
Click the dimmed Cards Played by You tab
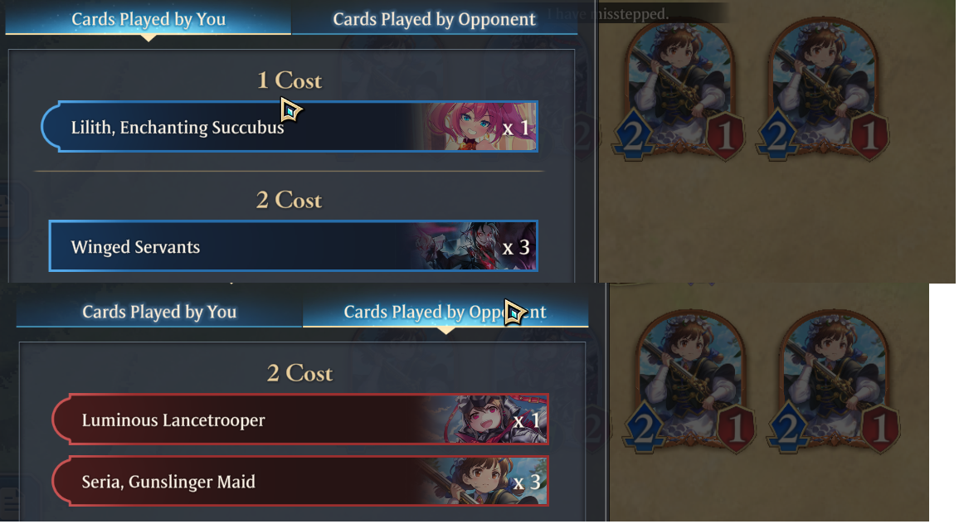159,312
